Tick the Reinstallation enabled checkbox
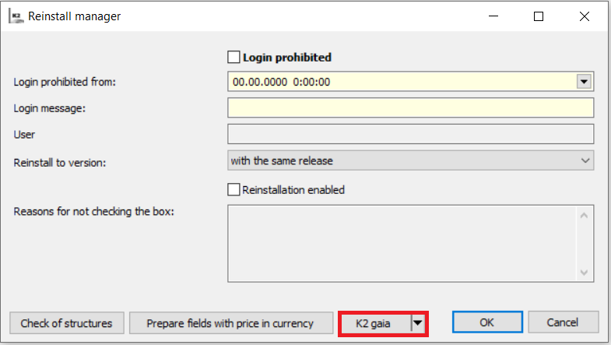 [234, 189]
